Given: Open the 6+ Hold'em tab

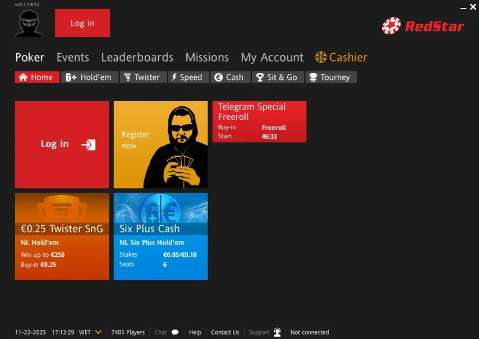Looking at the screenshot, I should pyautogui.click(x=89, y=77).
